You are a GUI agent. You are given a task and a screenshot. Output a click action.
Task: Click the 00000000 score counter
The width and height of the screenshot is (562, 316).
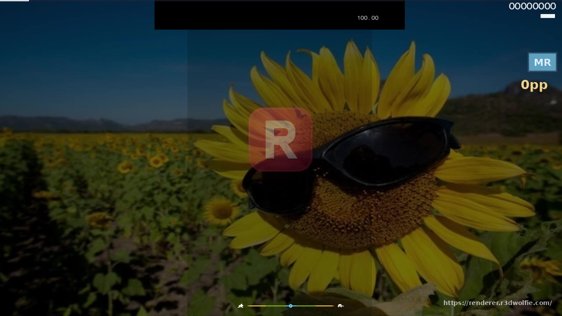point(532,6)
